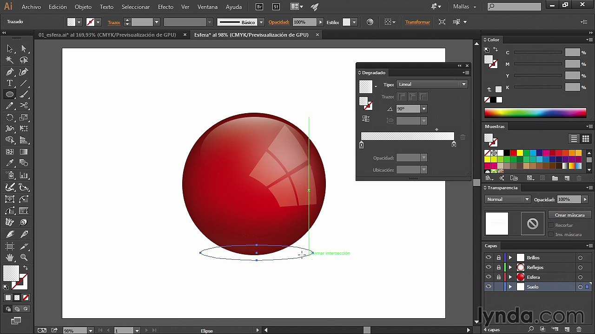
Task: Delete gradient stop with trash icon
Action: pyautogui.click(x=463, y=137)
